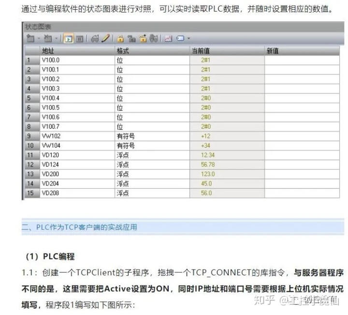This screenshot has width=348, height=315.
Task: Select the VW102 address cell
Action: (x=77, y=136)
